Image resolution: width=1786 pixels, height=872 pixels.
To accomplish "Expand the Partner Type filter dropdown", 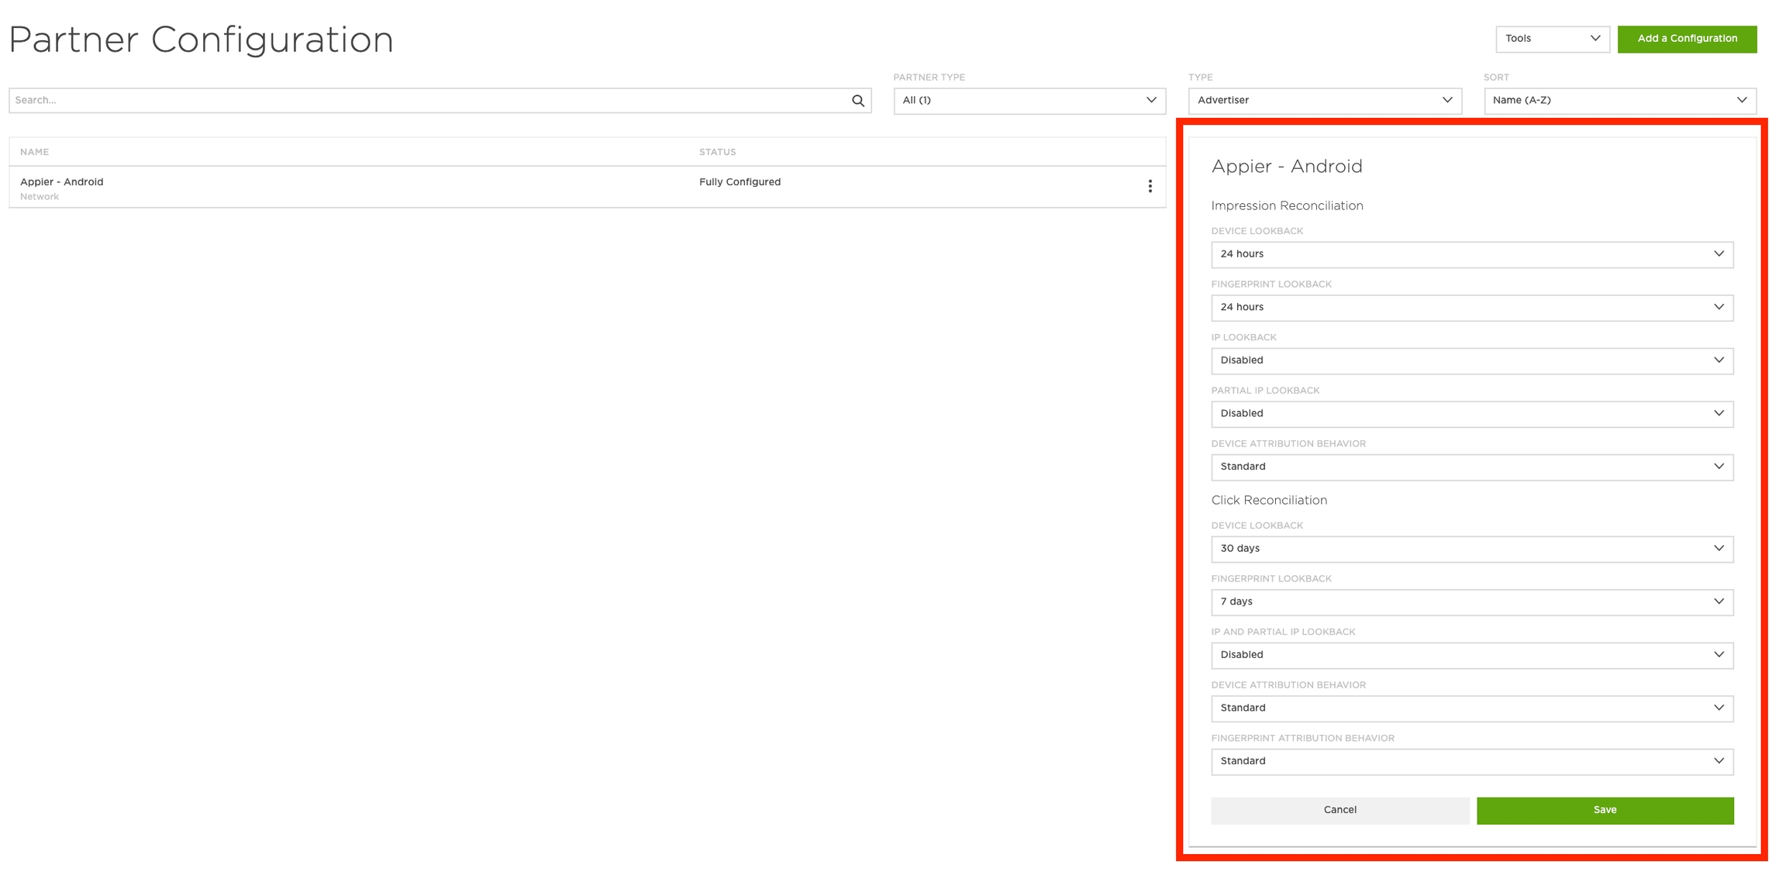I will (x=1029, y=101).
